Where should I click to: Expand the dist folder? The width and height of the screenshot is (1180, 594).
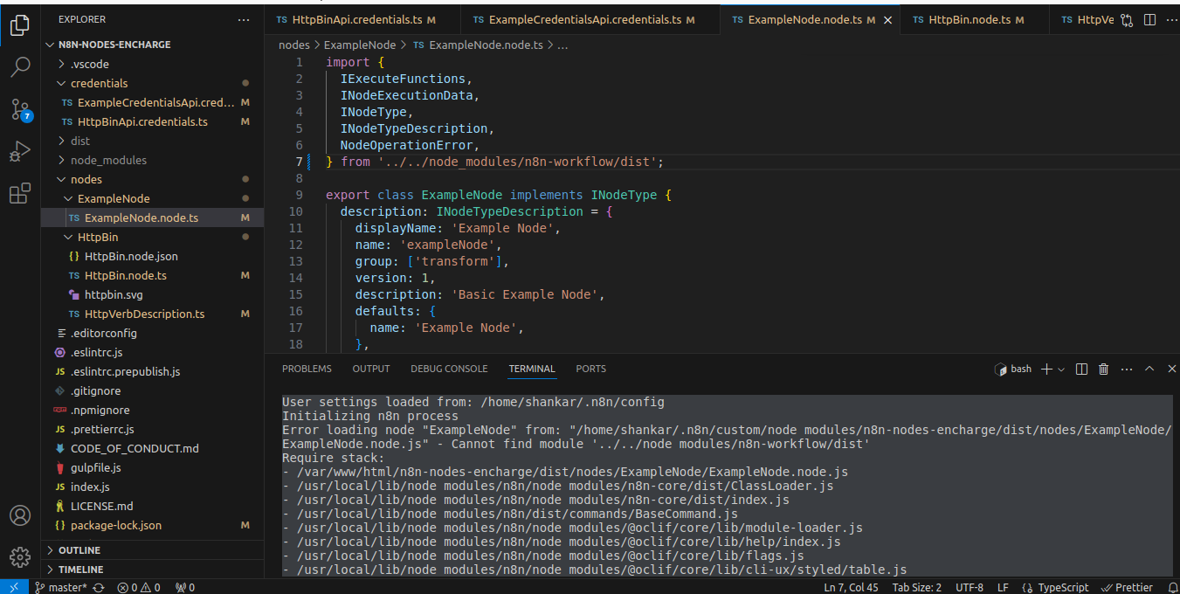click(79, 141)
